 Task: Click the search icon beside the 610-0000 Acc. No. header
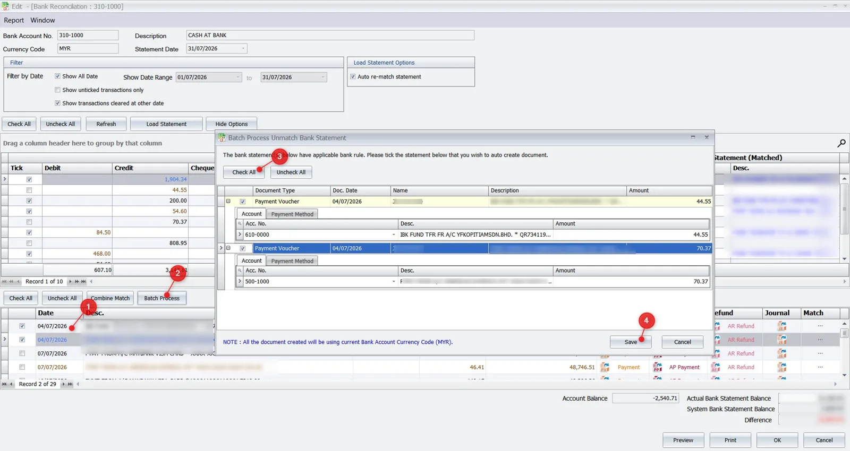240,224
